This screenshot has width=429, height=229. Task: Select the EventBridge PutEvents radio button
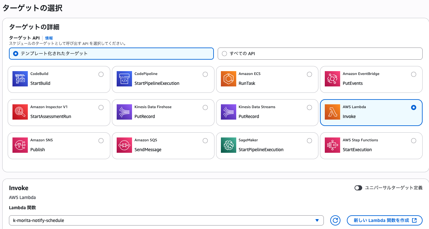[414, 74]
